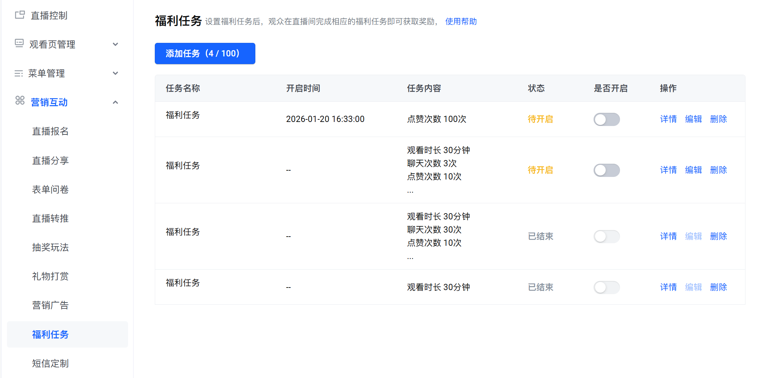Select 礼物打赏 in the sidebar
Screen dimensions: 766x378
(50, 276)
